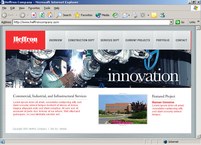Click the Messenger icon in toolbar

[162, 15]
